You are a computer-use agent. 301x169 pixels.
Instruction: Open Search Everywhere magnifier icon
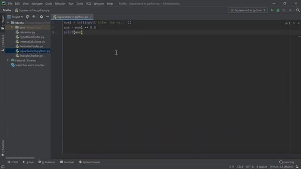tap(298, 10)
